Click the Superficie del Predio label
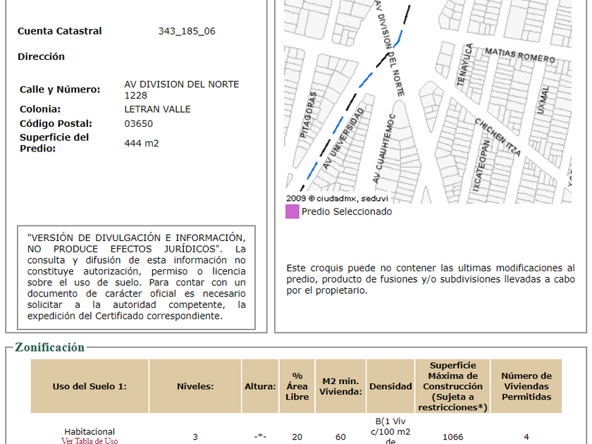Image resolution: width=592 pixels, height=444 pixels. tap(54, 142)
